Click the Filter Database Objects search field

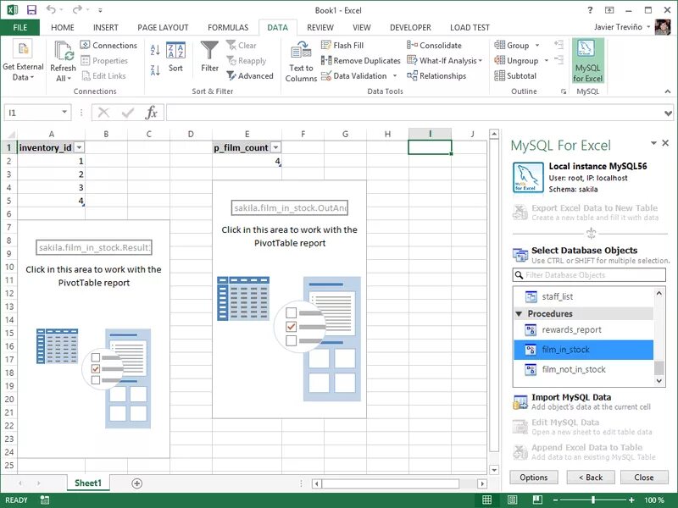point(589,275)
